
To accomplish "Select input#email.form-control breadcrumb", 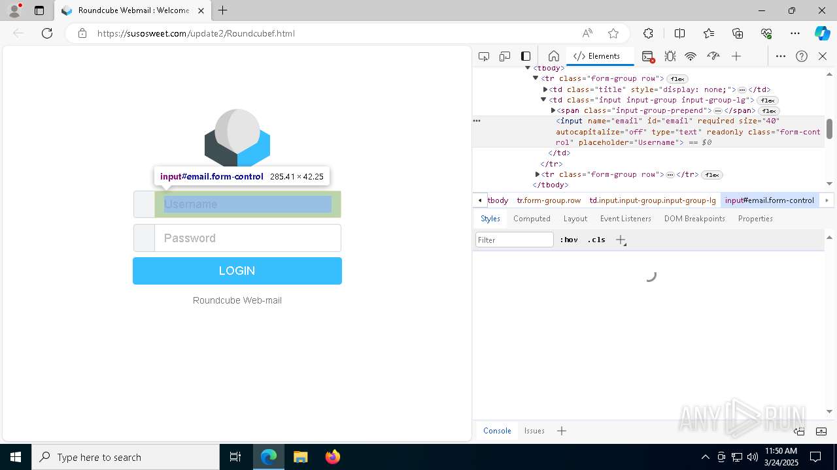I will pos(770,200).
